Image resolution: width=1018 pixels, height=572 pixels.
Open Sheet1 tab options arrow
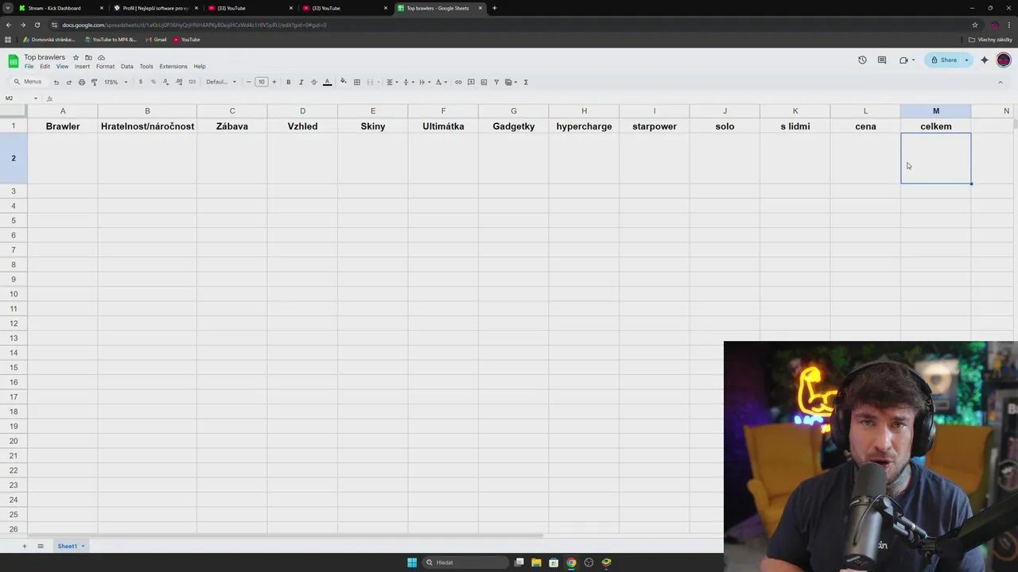pyautogui.click(x=83, y=547)
